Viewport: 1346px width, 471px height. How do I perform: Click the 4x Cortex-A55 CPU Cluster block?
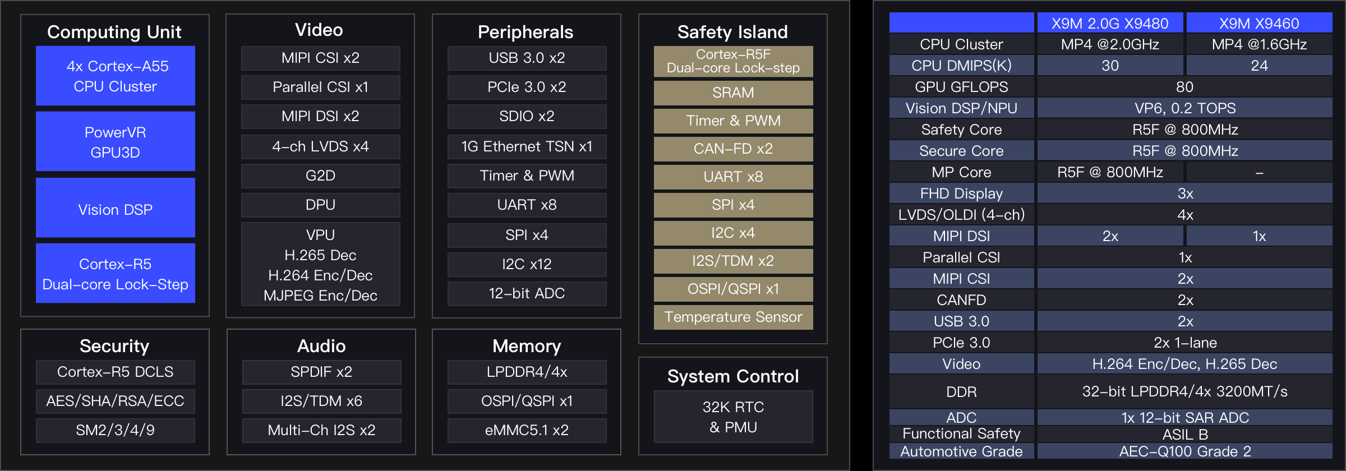click(116, 76)
